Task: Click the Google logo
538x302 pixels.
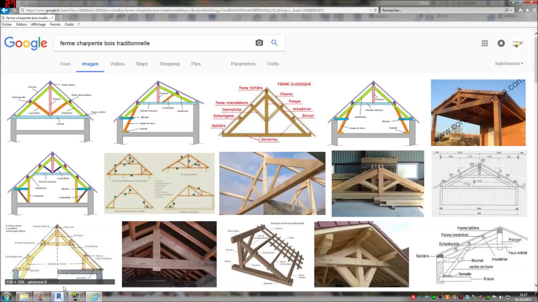Action: [26, 43]
